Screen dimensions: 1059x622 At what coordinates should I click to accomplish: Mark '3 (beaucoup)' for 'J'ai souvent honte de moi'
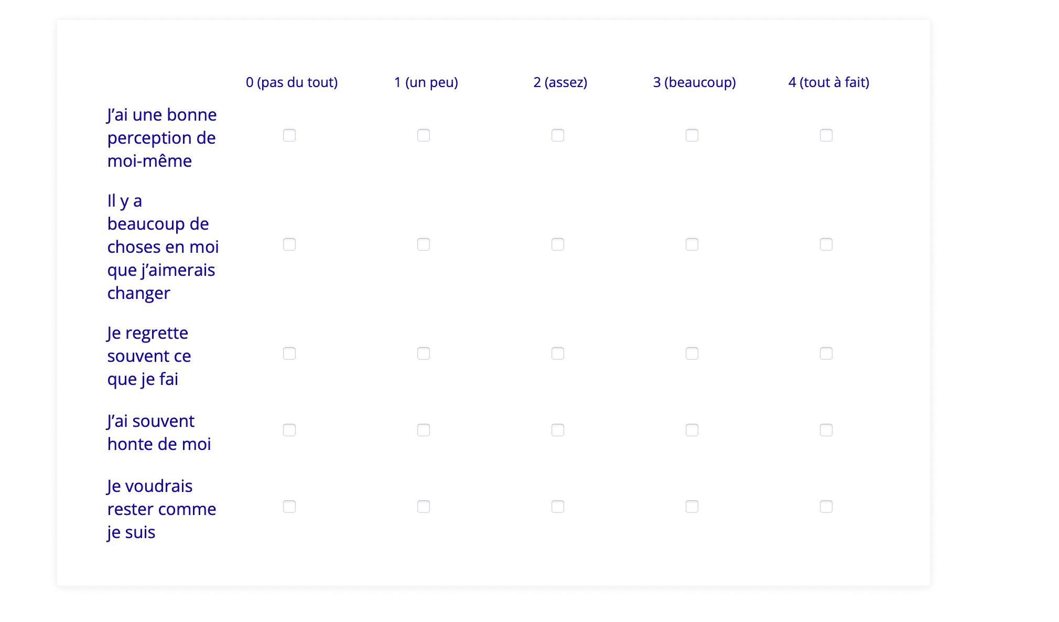coord(692,430)
